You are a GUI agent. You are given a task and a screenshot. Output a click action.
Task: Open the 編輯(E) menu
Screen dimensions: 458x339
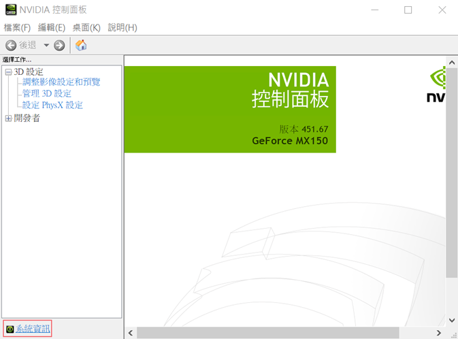pyautogui.click(x=52, y=27)
